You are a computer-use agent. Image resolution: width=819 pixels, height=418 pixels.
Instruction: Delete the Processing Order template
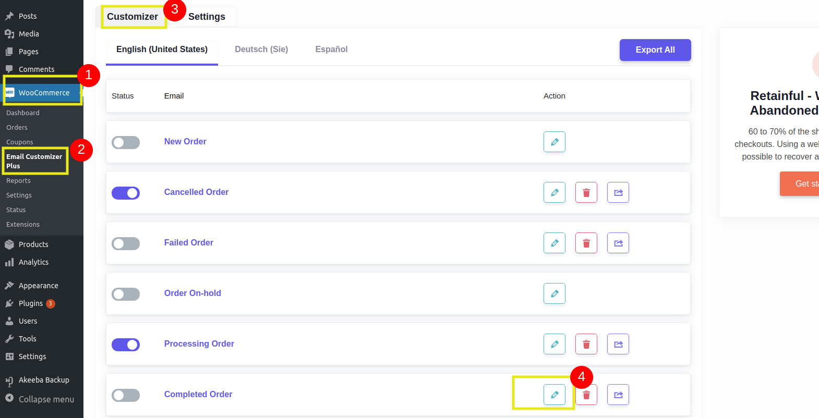586,344
